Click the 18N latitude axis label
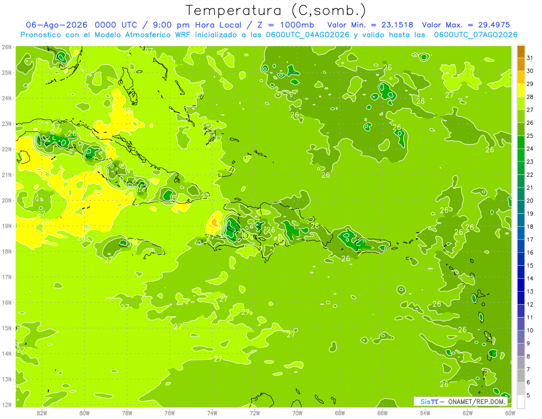Viewport: 542px width, 419px height. point(7,251)
